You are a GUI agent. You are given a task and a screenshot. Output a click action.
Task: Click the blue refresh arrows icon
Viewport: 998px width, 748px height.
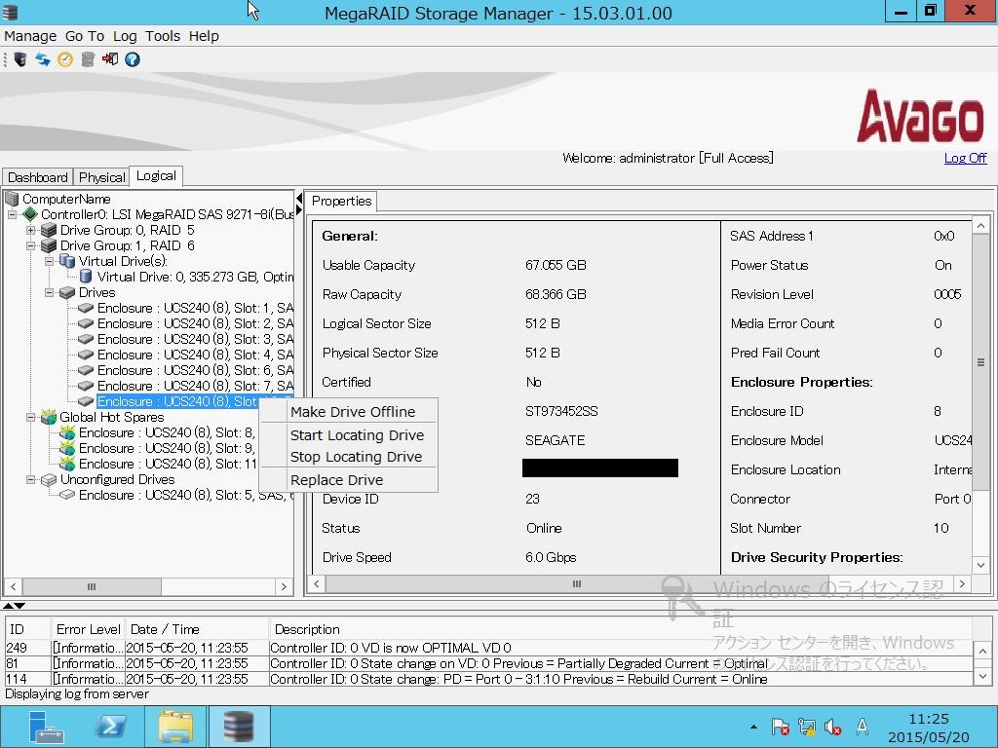tap(43, 59)
